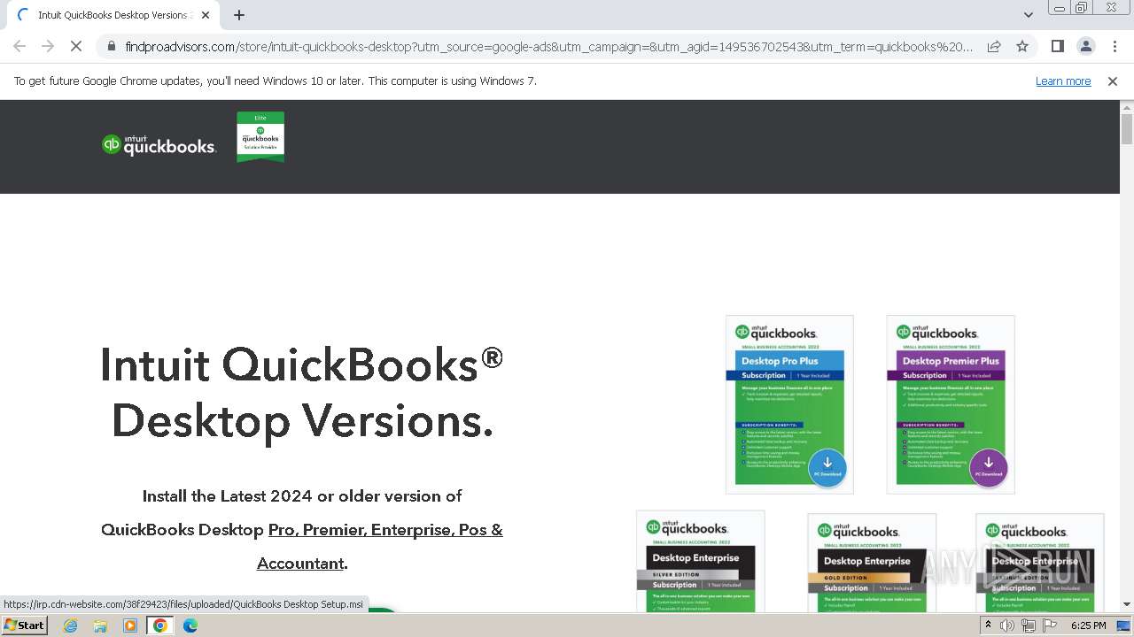Click the address bar URL
The image size is (1134, 637).
[549, 46]
